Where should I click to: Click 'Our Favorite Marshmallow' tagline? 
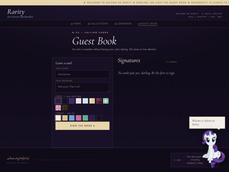point(20,17)
